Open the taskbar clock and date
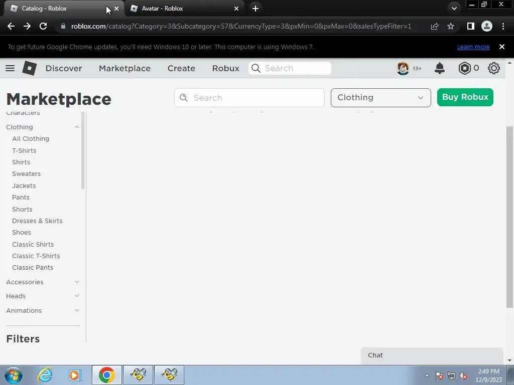Screen dimensions: 514x385 [488, 375]
